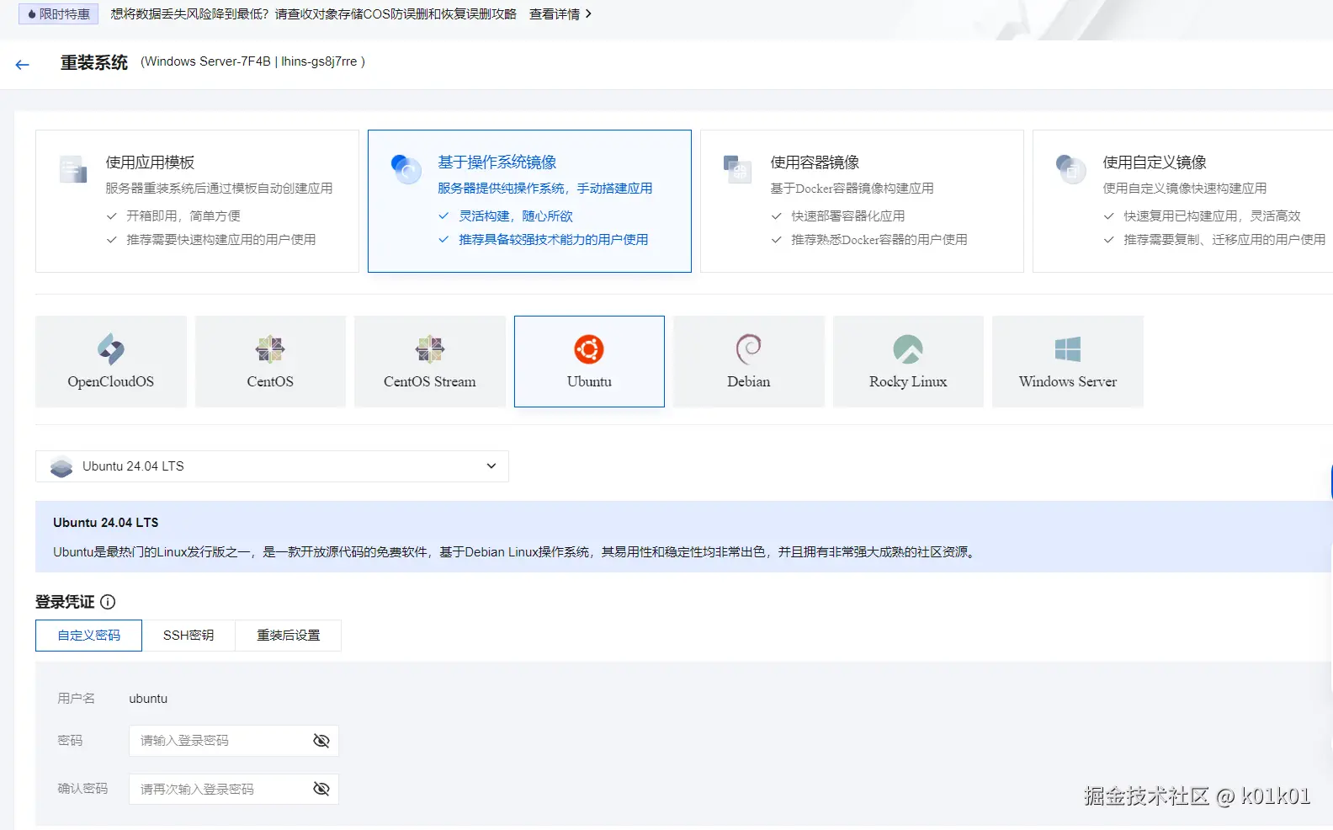Click the 登录凭证 section heading
Viewport: 1333px width, 830px height.
click(65, 602)
